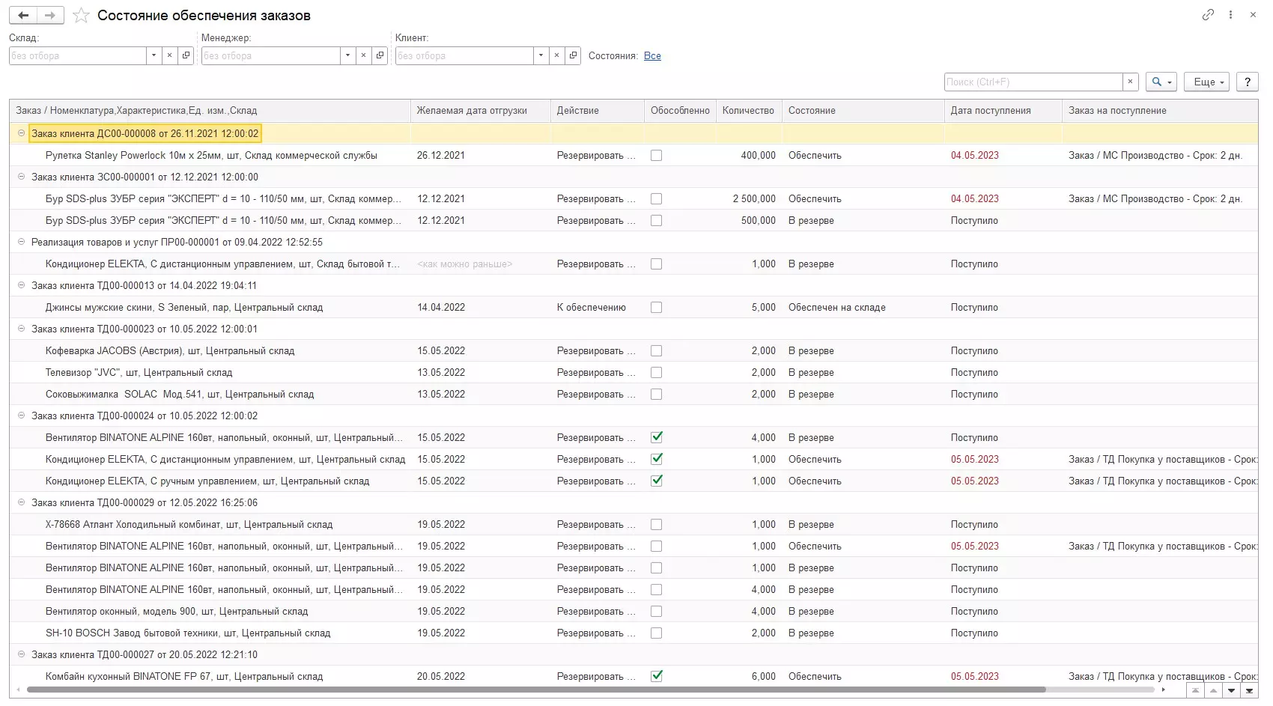Collapse order ТД00-000023 group
The width and height of the screenshot is (1273, 706).
[x=21, y=329]
